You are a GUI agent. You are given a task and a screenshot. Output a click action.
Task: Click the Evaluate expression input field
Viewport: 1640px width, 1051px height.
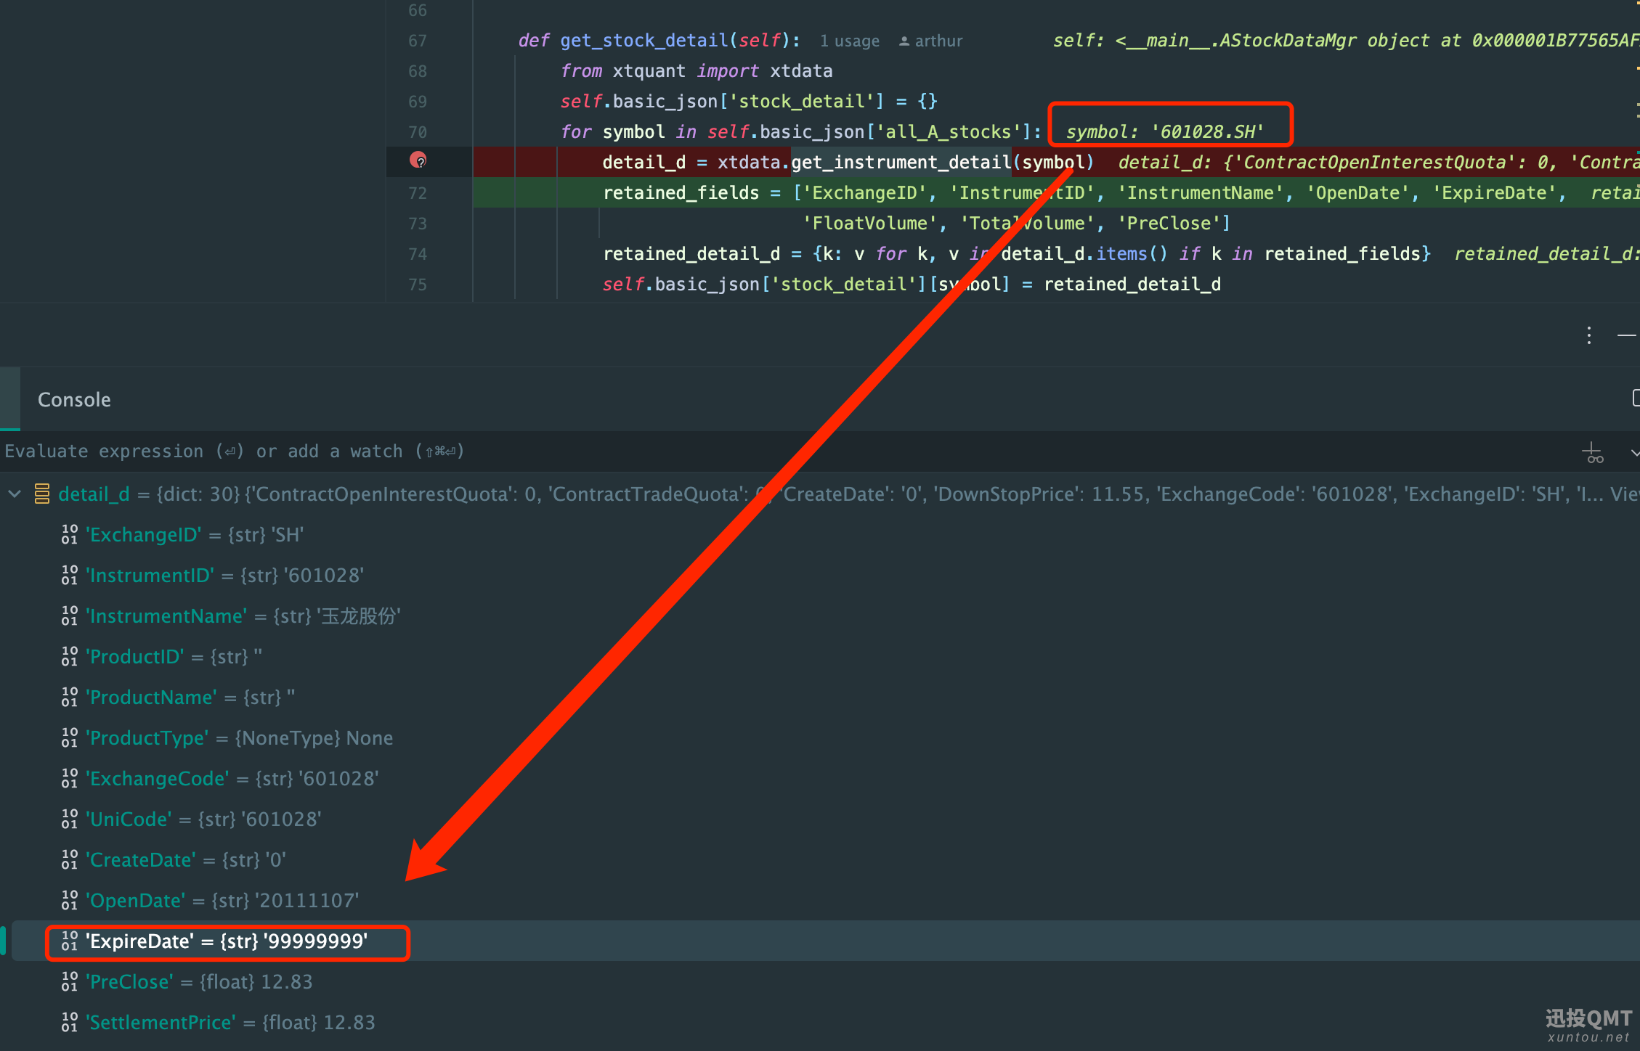(784, 451)
